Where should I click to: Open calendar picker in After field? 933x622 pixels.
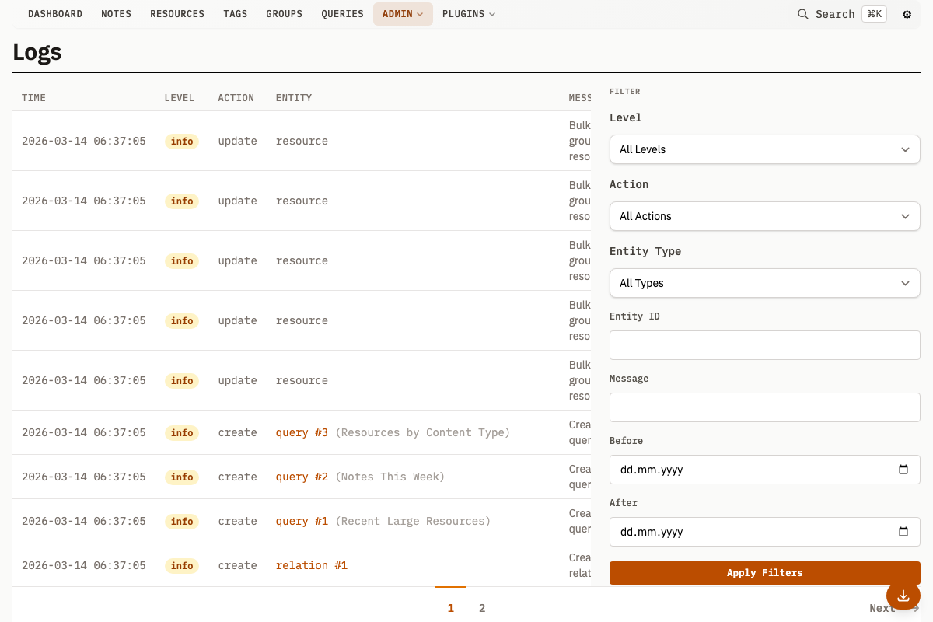coord(903,532)
